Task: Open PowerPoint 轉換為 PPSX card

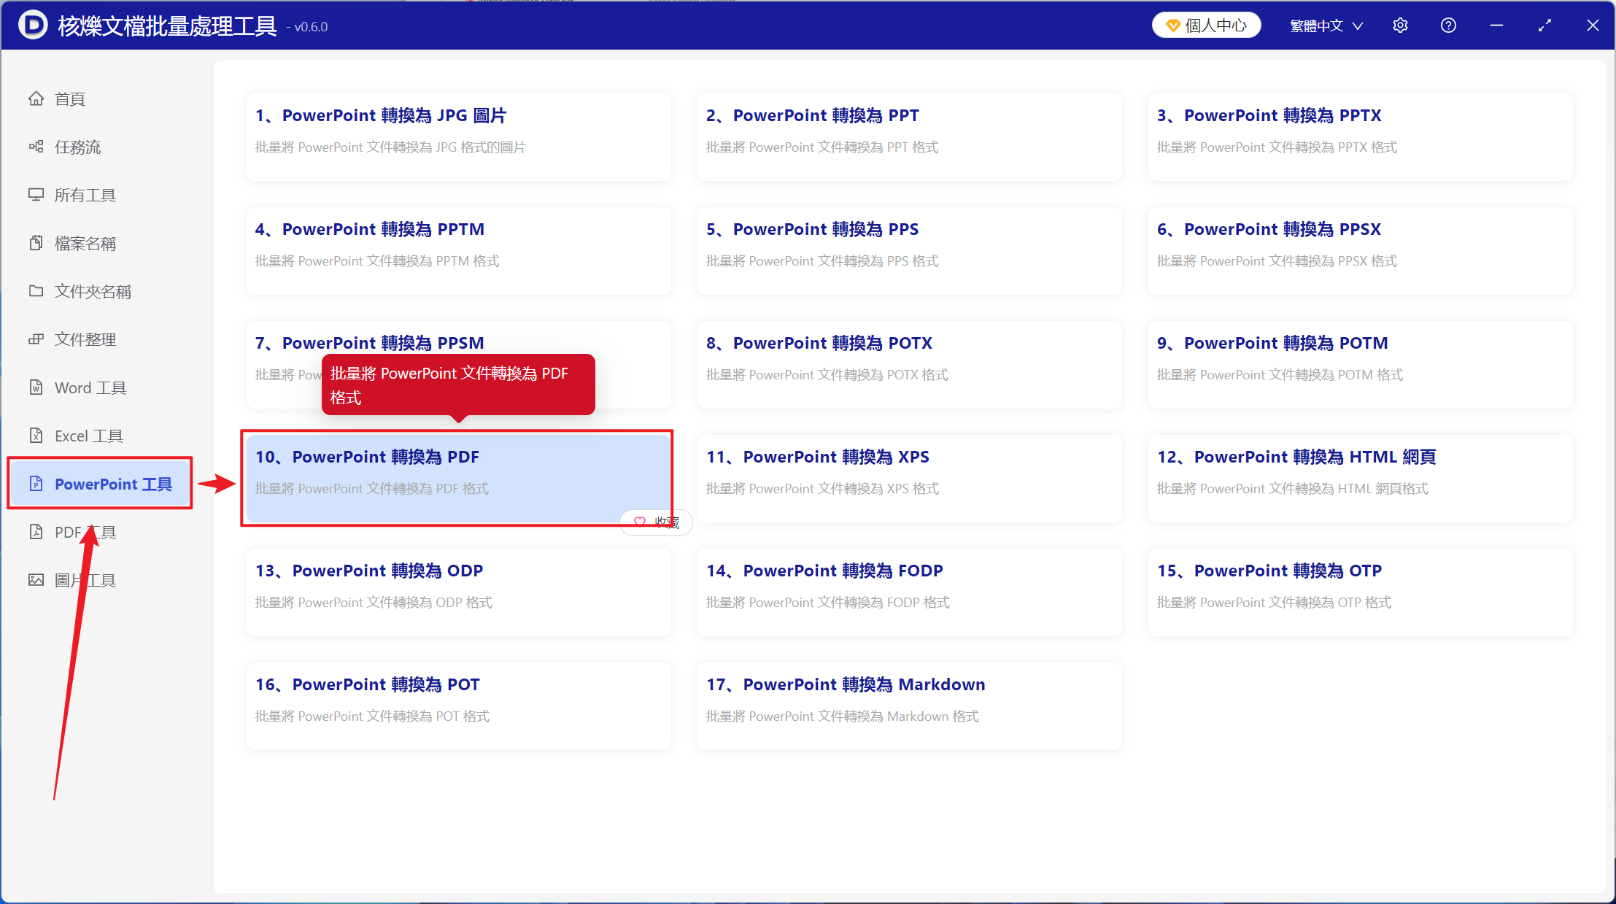Action: point(1360,250)
